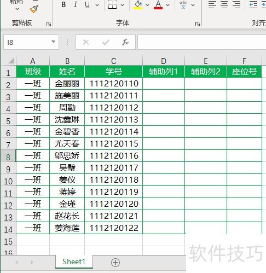
Task: Toggle bold formatting
Action: (63, 5)
